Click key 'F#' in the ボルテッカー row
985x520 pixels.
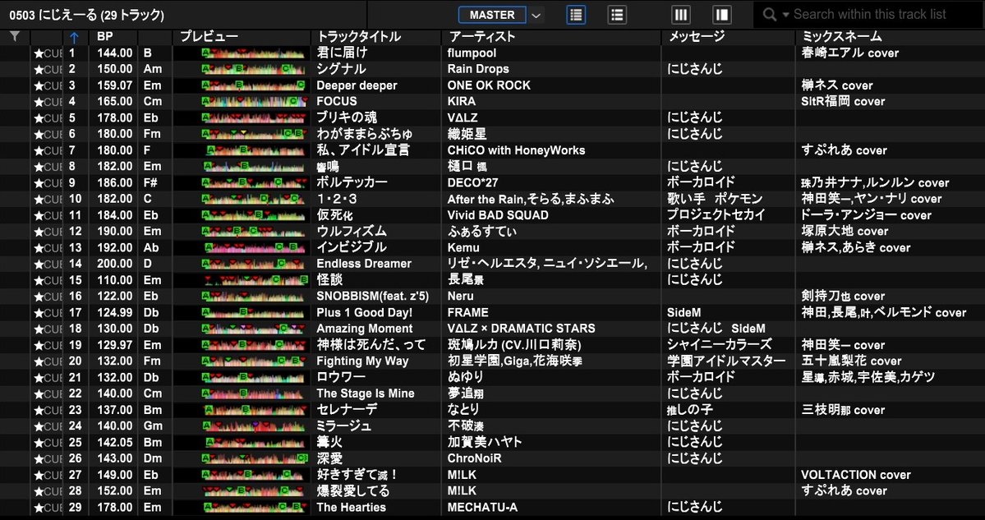point(150,182)
